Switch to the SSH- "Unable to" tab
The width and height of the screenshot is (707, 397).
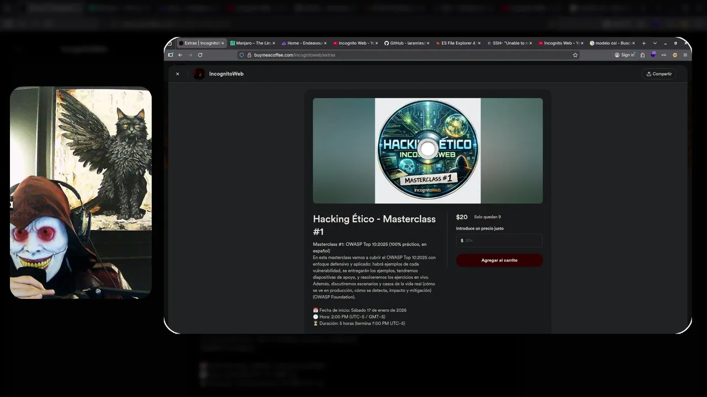509,43
